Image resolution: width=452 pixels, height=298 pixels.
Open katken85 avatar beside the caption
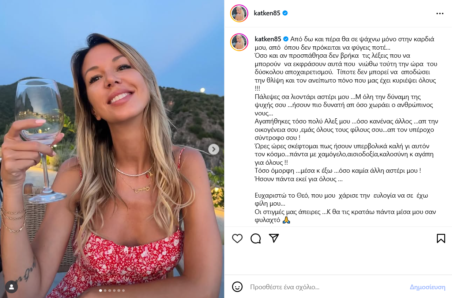point(239,42)
